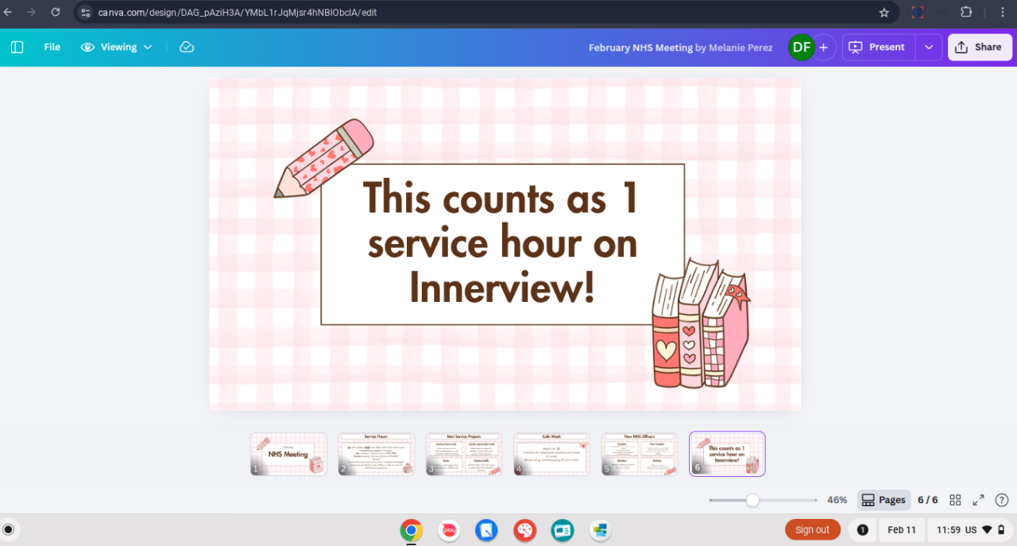Open the red play app on shelf
The width and height of the screenshot is (1017, 546).
tap(449, 529)
